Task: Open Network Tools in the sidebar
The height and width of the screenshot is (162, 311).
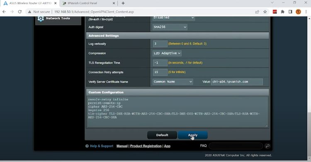Action: (58, 19)
